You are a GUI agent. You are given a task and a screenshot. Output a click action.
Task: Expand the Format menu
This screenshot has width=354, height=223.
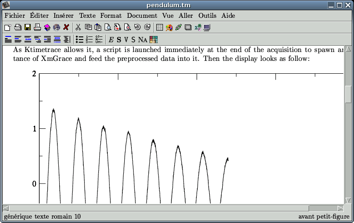[111, 16]
